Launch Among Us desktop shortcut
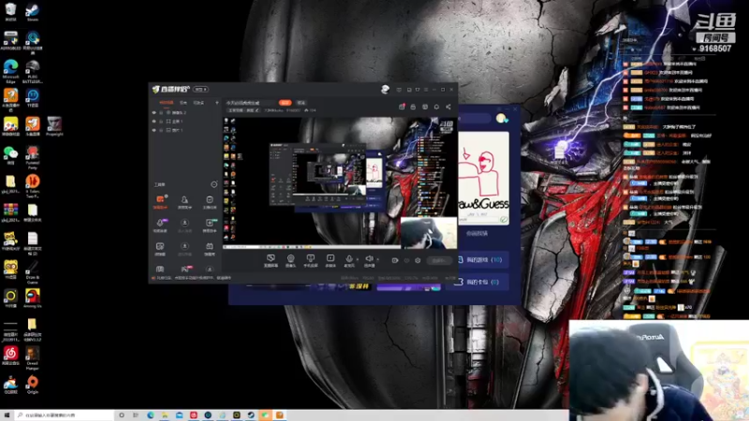This screenshot has width=749, height=421. point(33,298)
